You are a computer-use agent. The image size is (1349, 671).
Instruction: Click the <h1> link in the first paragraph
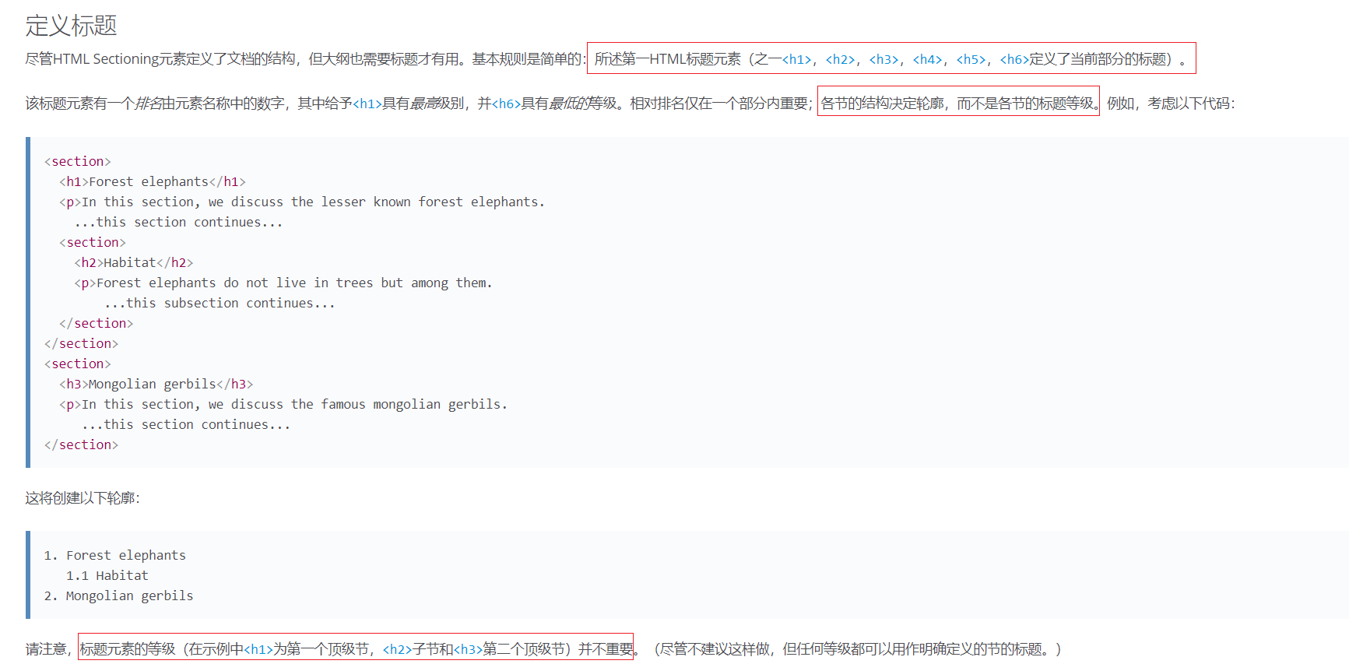(797, 59)
